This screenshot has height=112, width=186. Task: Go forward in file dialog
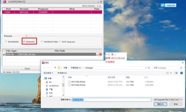[48, 68]
